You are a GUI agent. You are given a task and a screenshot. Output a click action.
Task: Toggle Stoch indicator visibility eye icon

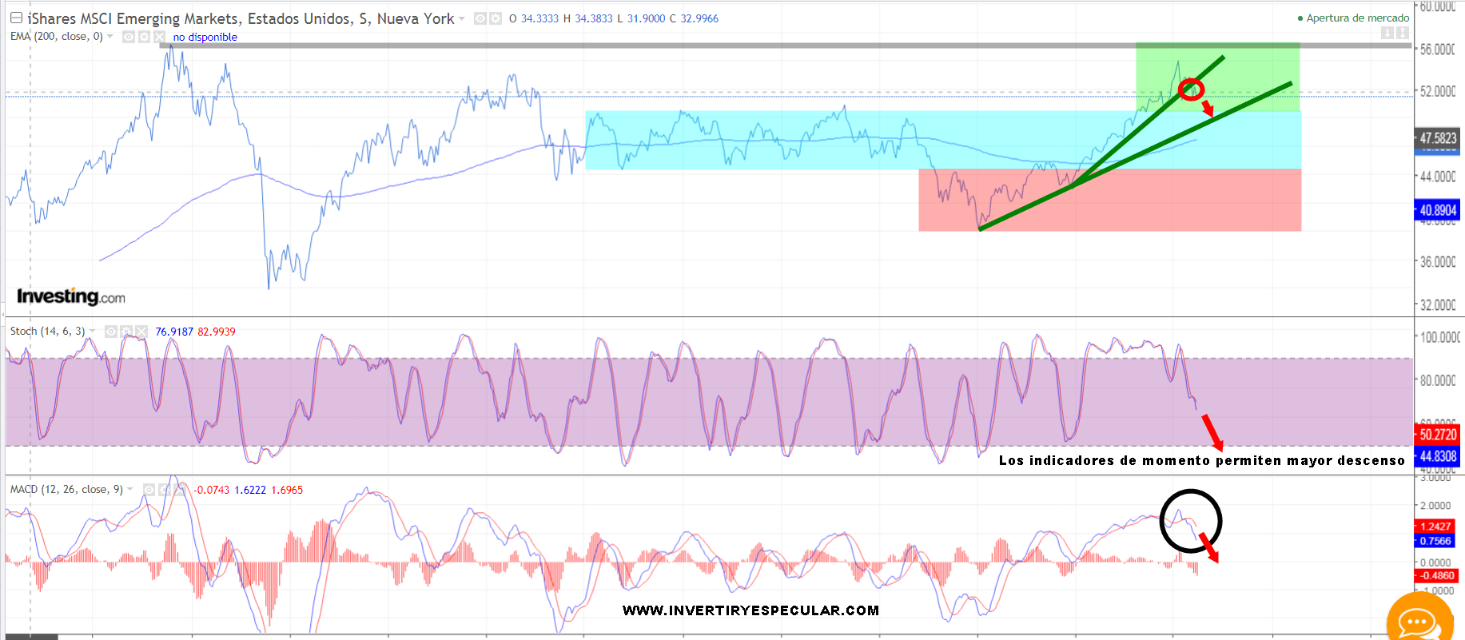point(111,331)
